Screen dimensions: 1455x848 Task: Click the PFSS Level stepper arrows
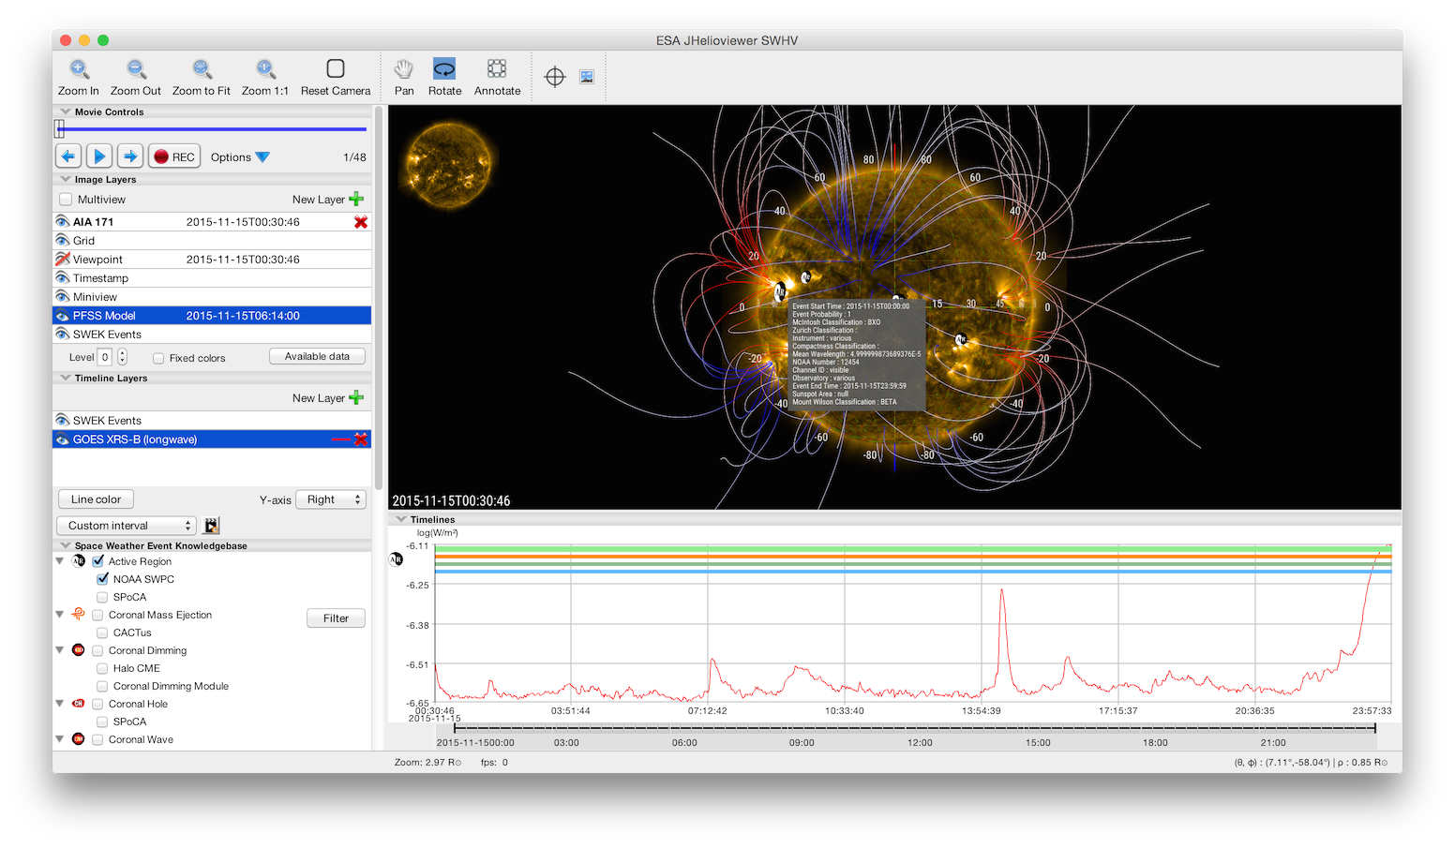[x=122, y=357]
